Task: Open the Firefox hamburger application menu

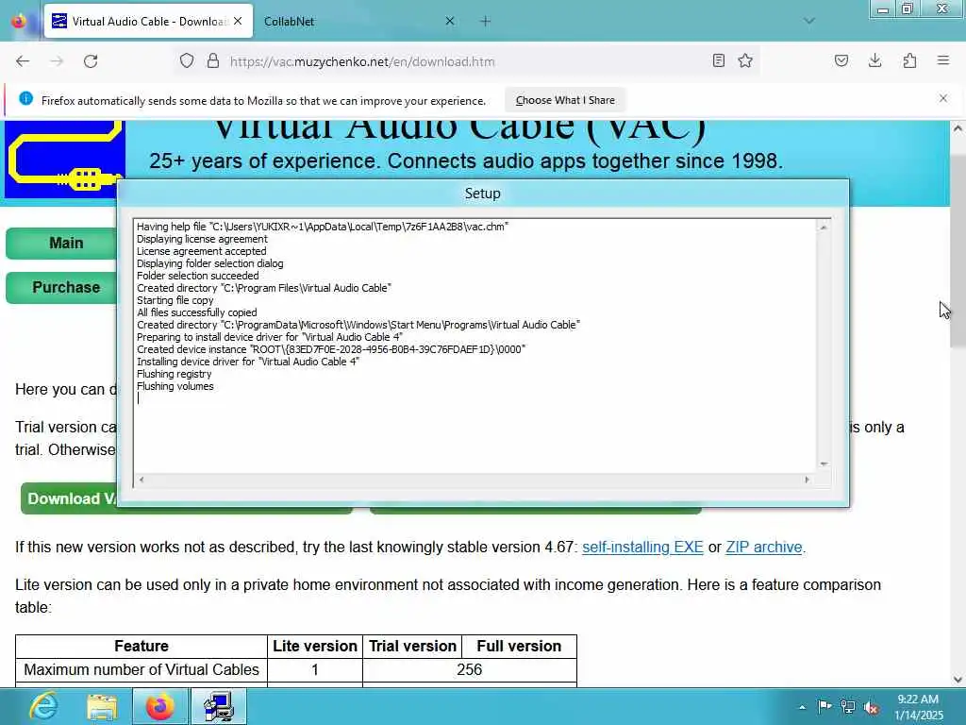Action: 943,60
